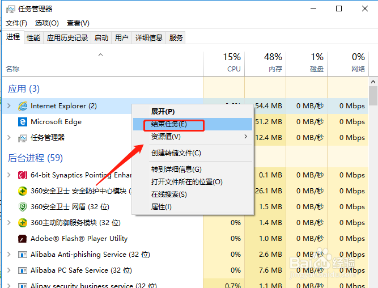Click the 360安全卫士 安全防护中心模块 icon
Image resolution: width=378 pixels, height=288 pixels.
[23, 191]
